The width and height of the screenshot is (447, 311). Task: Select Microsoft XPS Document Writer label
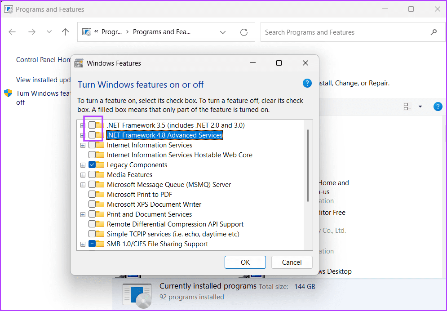point(154,204)
